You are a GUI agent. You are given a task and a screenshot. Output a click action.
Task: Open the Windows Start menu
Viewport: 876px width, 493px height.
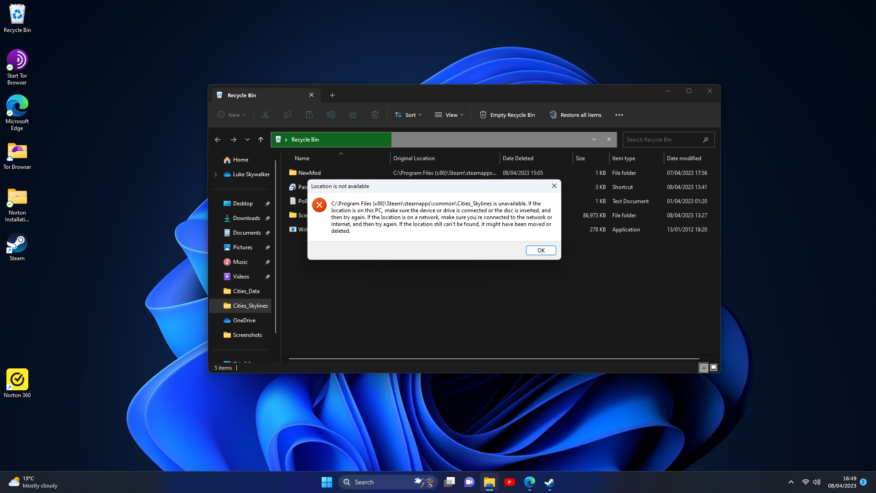pyautogui.click(x=327, y=482)
